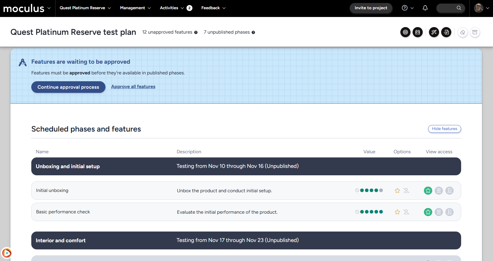Click the archive box icon
493x261 pixels.
475,32
